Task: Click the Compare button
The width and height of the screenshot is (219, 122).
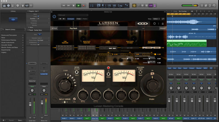Action: tap(71, 19)
